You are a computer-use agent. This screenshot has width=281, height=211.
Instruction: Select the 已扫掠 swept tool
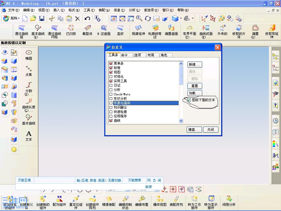[71, 30]
